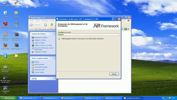This screenshot has width=177, height=100.
Task: Open the back history dropdown arrow beside Précédente
Action: (x=42, y=25)
